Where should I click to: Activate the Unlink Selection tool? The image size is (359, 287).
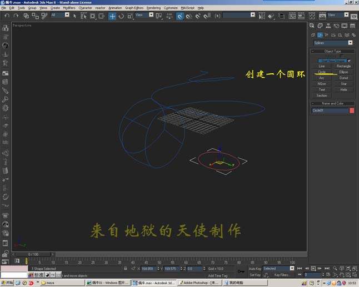pyautogui.click(x=35, y=16)
